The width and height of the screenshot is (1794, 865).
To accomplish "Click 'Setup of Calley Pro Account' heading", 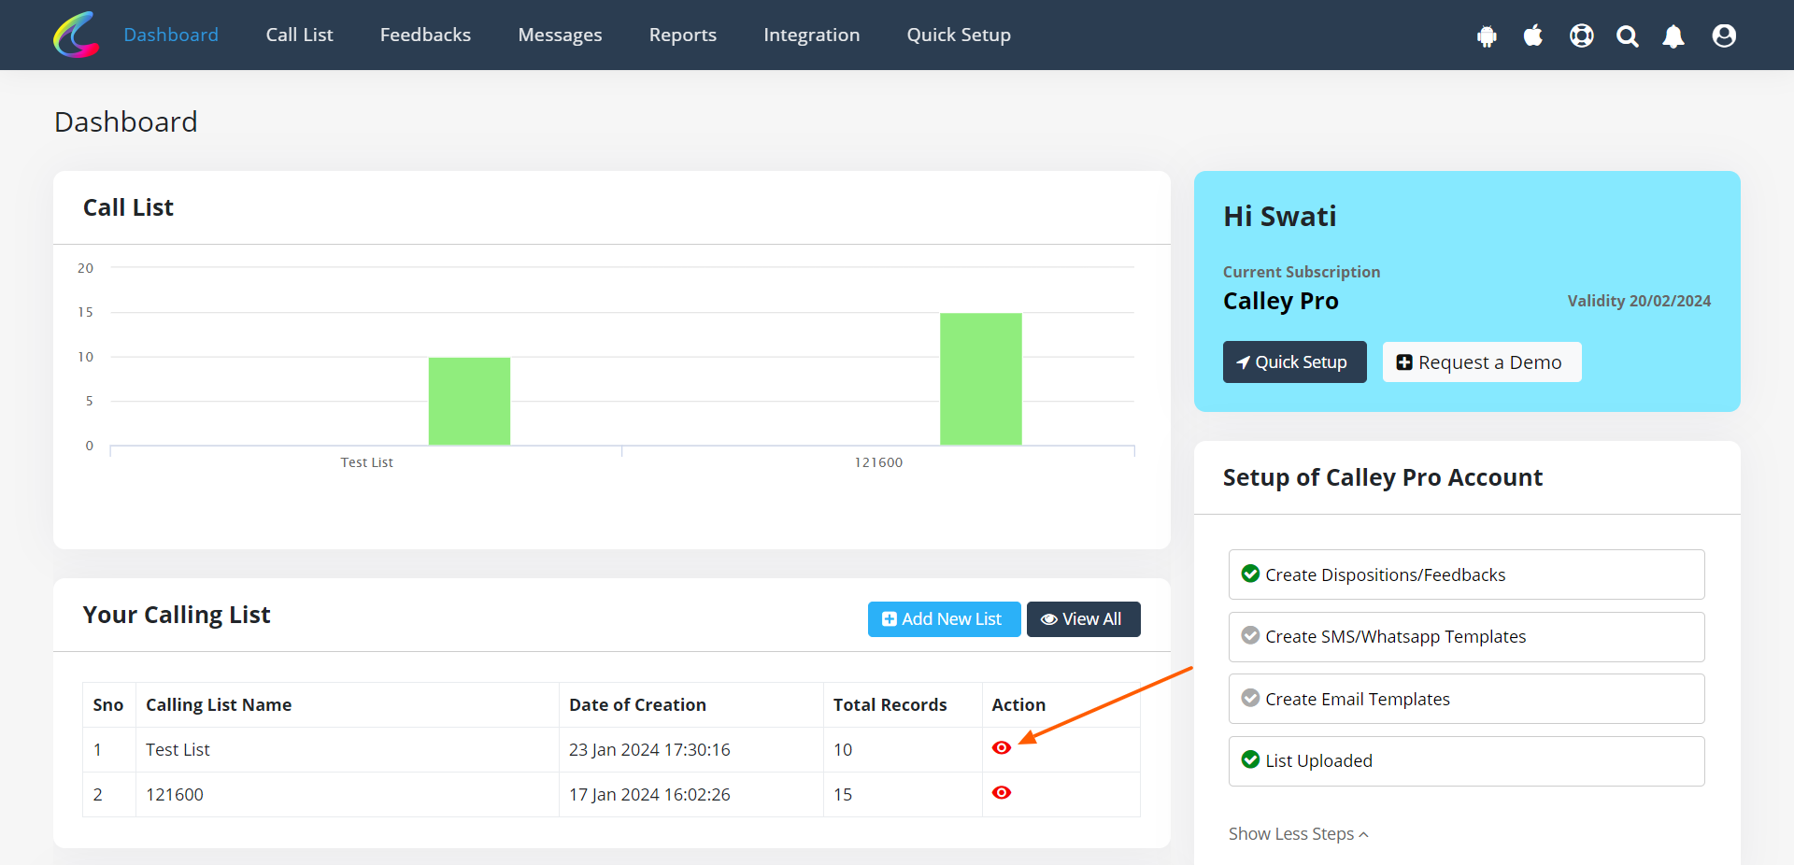I will [x=1383, y=477].
